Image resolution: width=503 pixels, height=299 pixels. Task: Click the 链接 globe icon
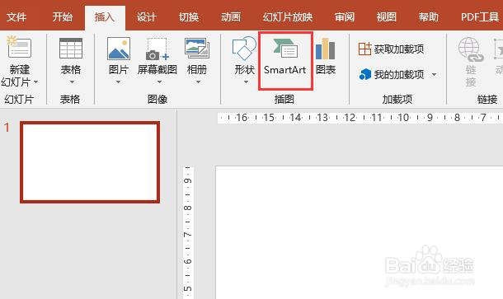coord(471,49)
